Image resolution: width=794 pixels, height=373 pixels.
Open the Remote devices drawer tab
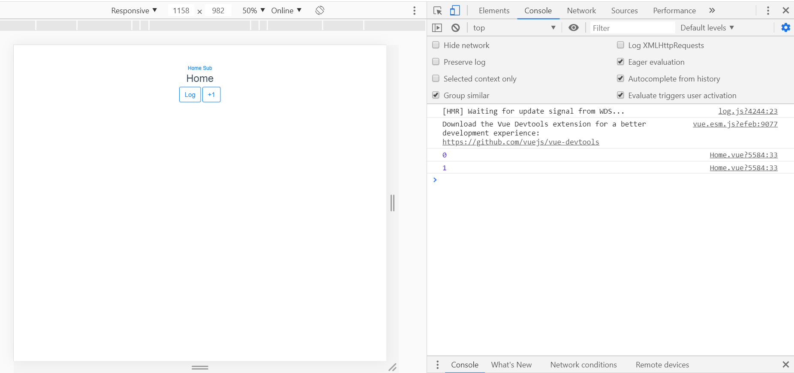tap(662, 365)
